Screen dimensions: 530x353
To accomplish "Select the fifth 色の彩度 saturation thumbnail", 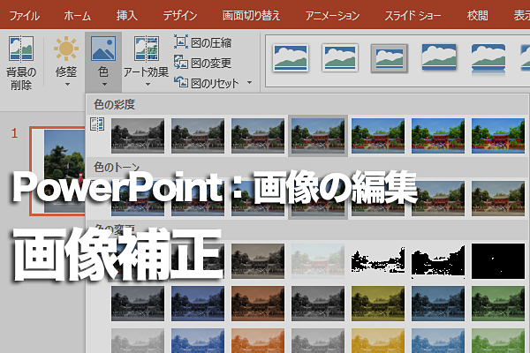I will pos(378,136).
